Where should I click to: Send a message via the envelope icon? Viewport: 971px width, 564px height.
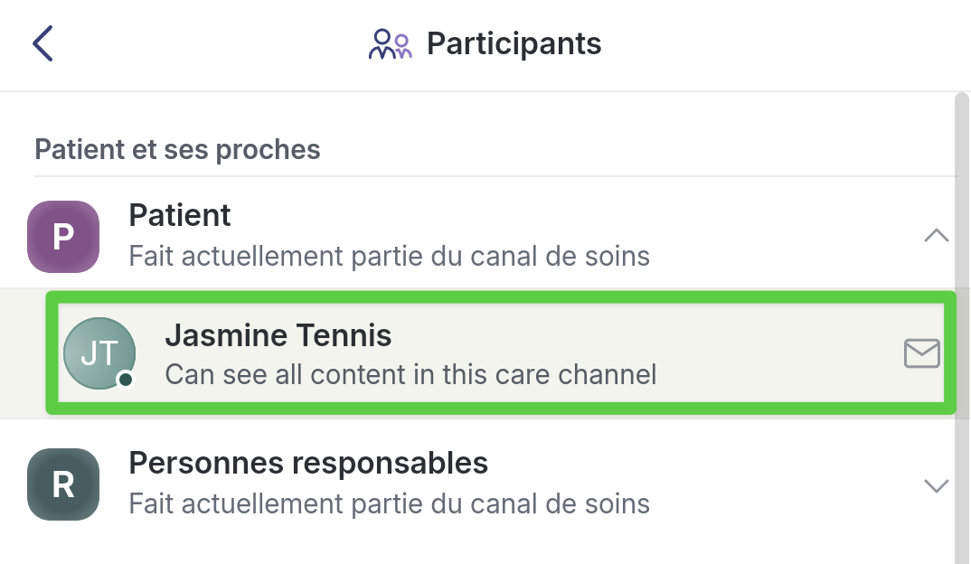click(x=921, y=353)
